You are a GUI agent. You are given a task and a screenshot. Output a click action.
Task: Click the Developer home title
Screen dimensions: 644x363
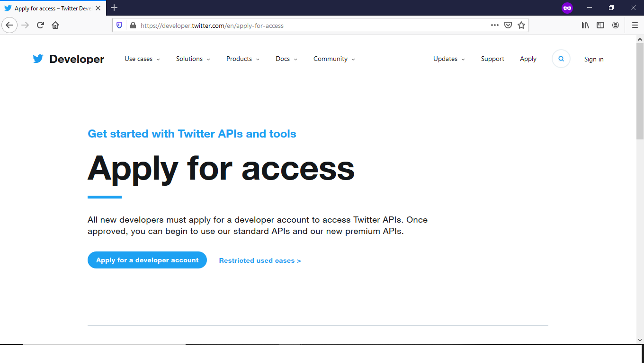click(77, 59)
